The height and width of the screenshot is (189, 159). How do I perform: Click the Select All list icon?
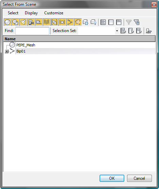(x=103, y=22)
